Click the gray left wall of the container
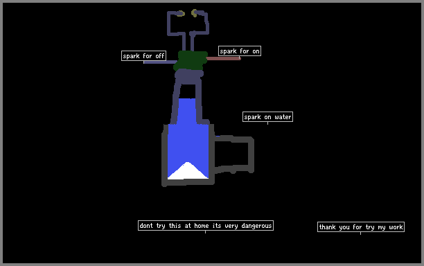This screenshot has width=424, height=266. click(165, 154)
